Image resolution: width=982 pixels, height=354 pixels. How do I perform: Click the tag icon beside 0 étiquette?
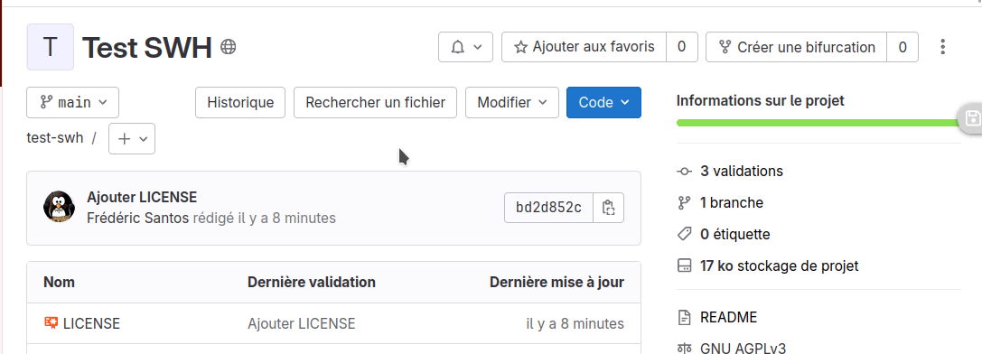[x=684, y=234]
